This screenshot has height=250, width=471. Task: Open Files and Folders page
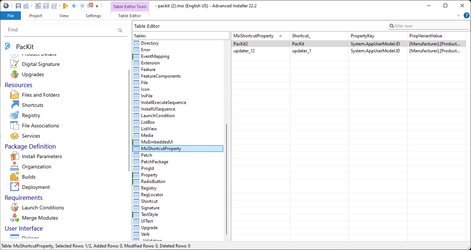(x=41, y=95)
